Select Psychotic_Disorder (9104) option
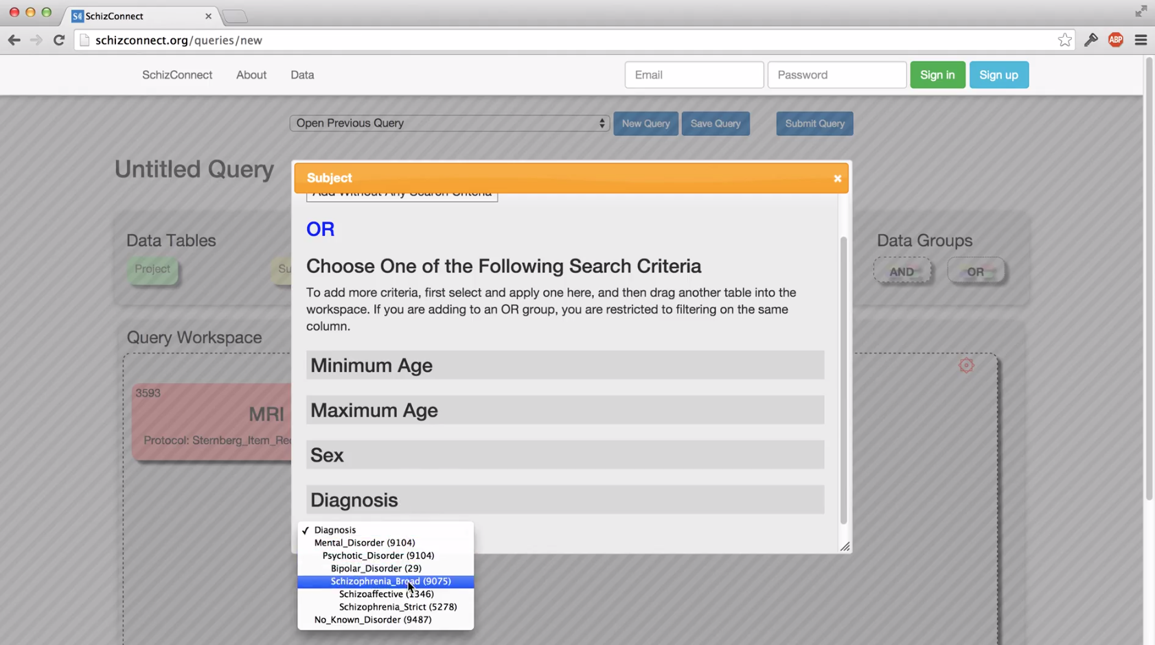 pyautogui.click(x=385, y=556)
